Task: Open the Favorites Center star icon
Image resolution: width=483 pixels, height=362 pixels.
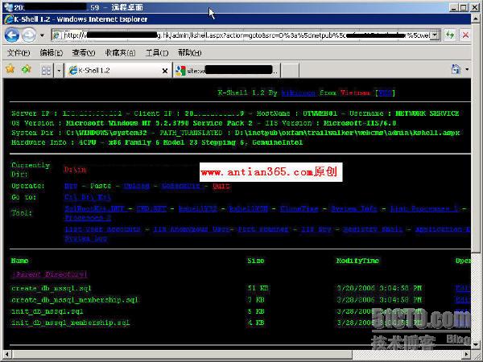Action: (x=10, y=69)
